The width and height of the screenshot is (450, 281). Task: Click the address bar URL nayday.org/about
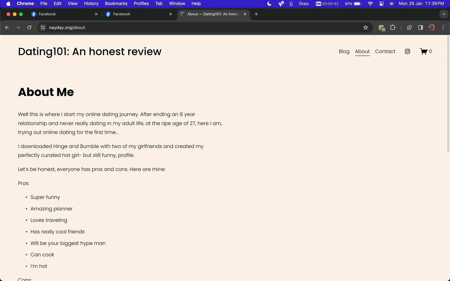67,28
